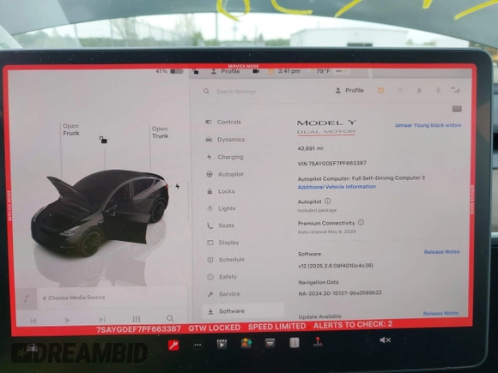Viewport: 498px width, 373px height.
Task: Tap SPEED LIMITED status text
Action: (x=277, y=327)
